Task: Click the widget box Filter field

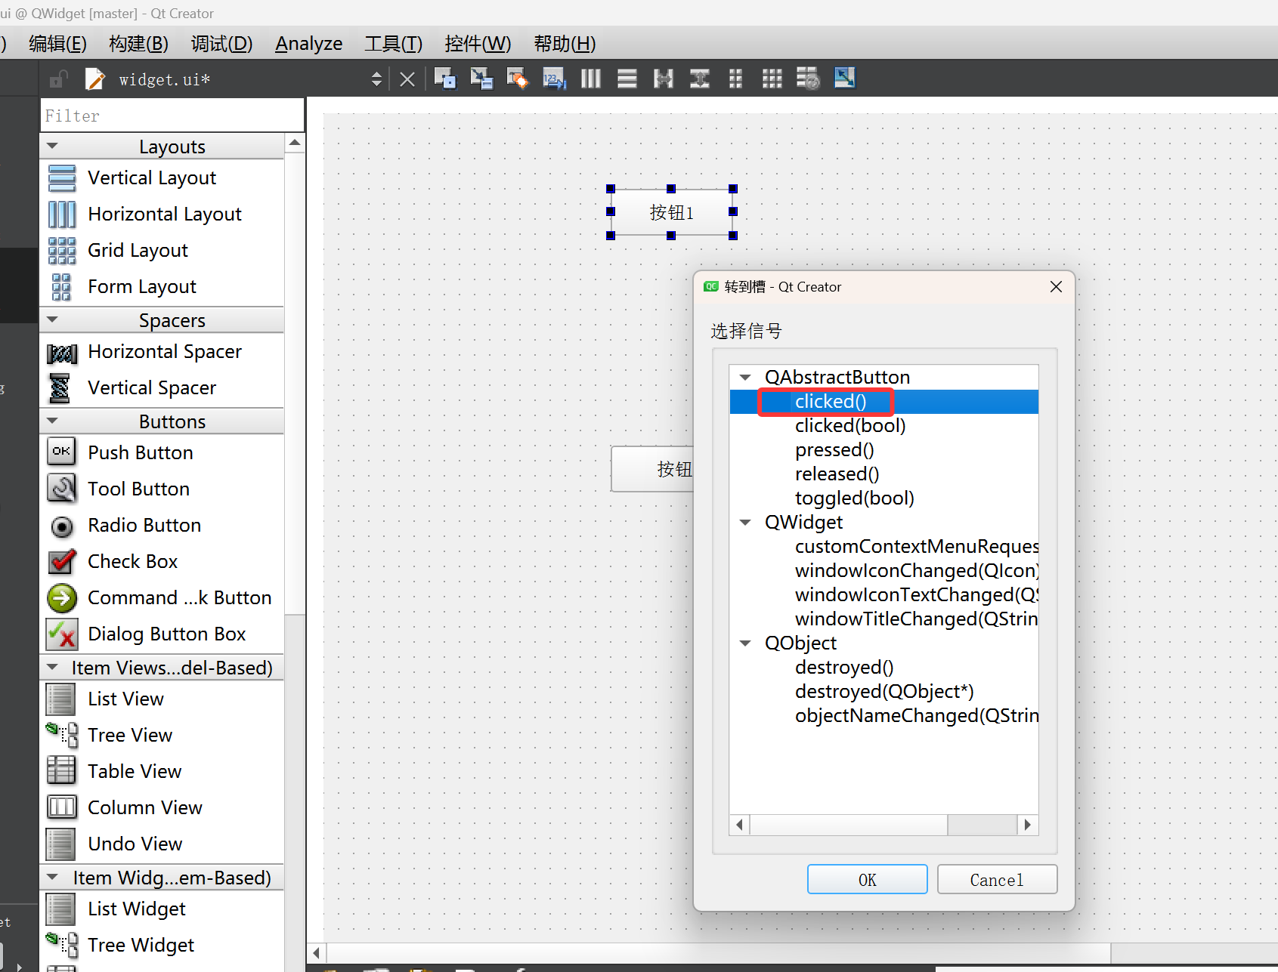Action: click(x=172, y=116)
